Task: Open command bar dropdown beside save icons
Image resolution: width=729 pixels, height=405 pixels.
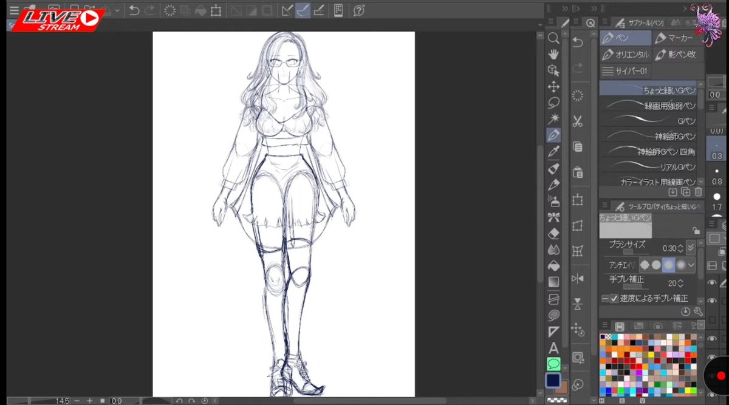Action: click(x=117, y=10)
